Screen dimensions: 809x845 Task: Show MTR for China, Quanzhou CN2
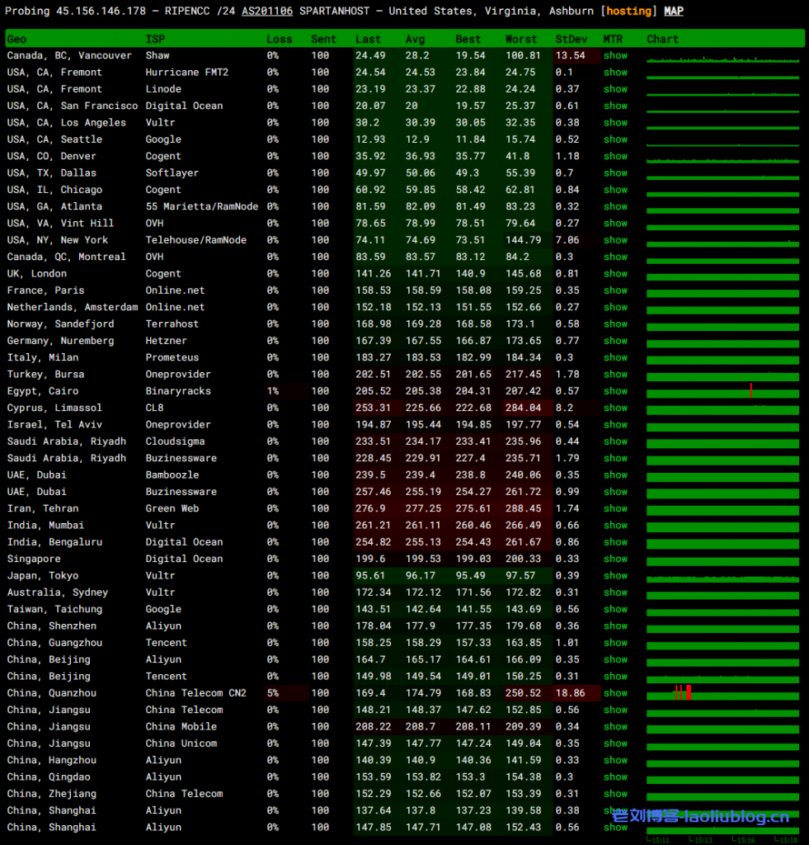point(615,693)
